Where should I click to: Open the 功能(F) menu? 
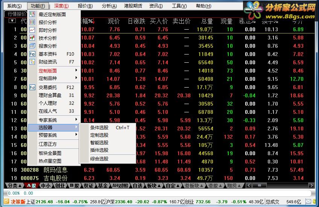[x=38, y=6]
